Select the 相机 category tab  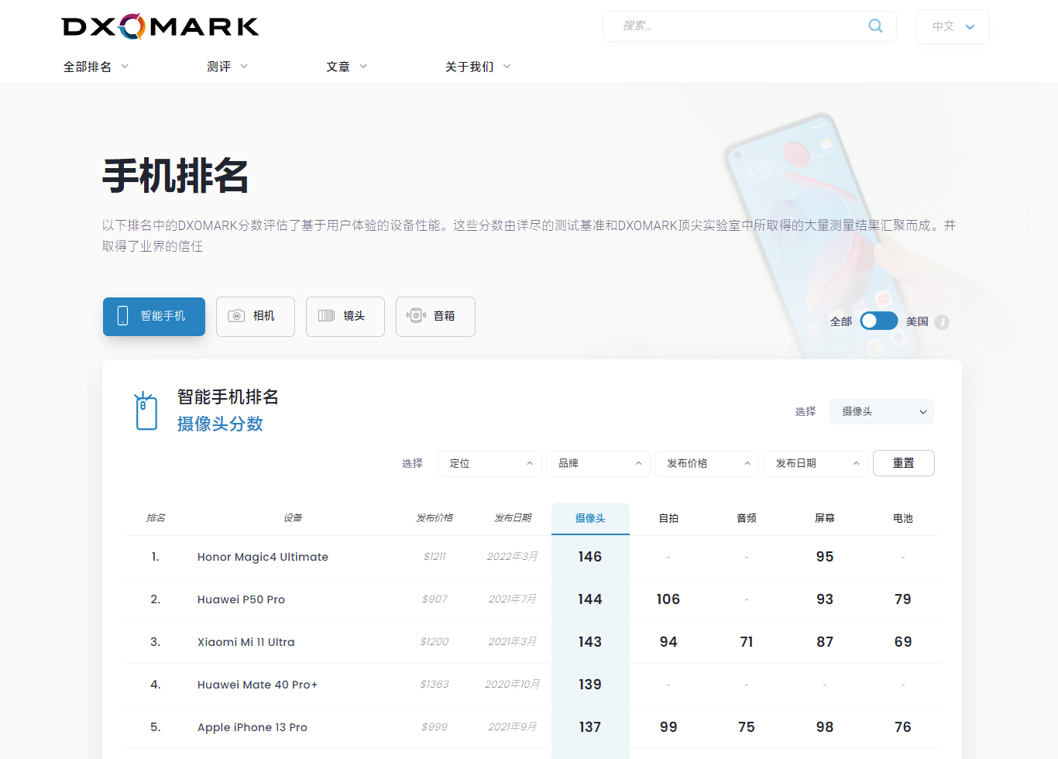tap(256, 316)
